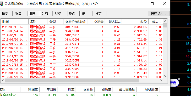Select the row dated 2019/11/12

click(x=82, y=56)
